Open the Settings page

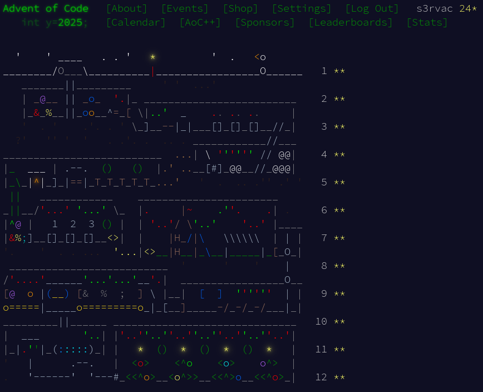pyautogui.click(x=301, y=8)
